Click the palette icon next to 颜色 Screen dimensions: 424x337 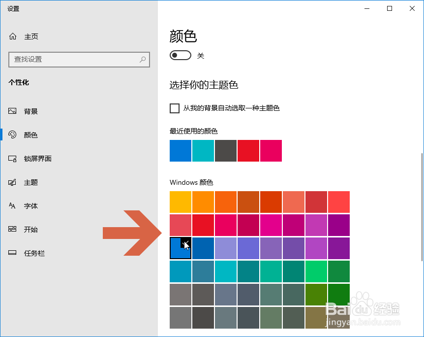12,135
